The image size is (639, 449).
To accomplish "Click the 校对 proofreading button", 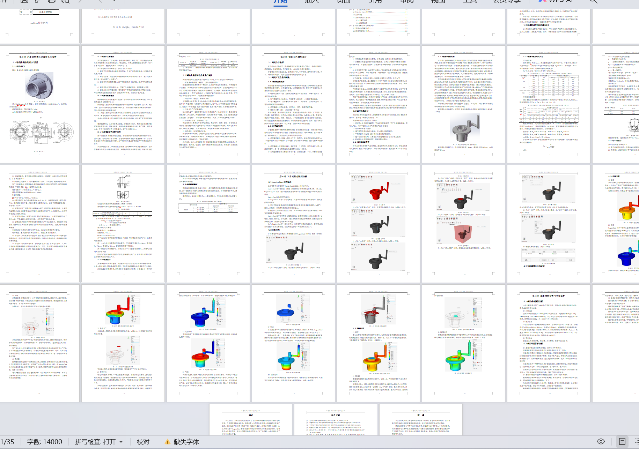I will pyautogui.click(x=143, y=442).
